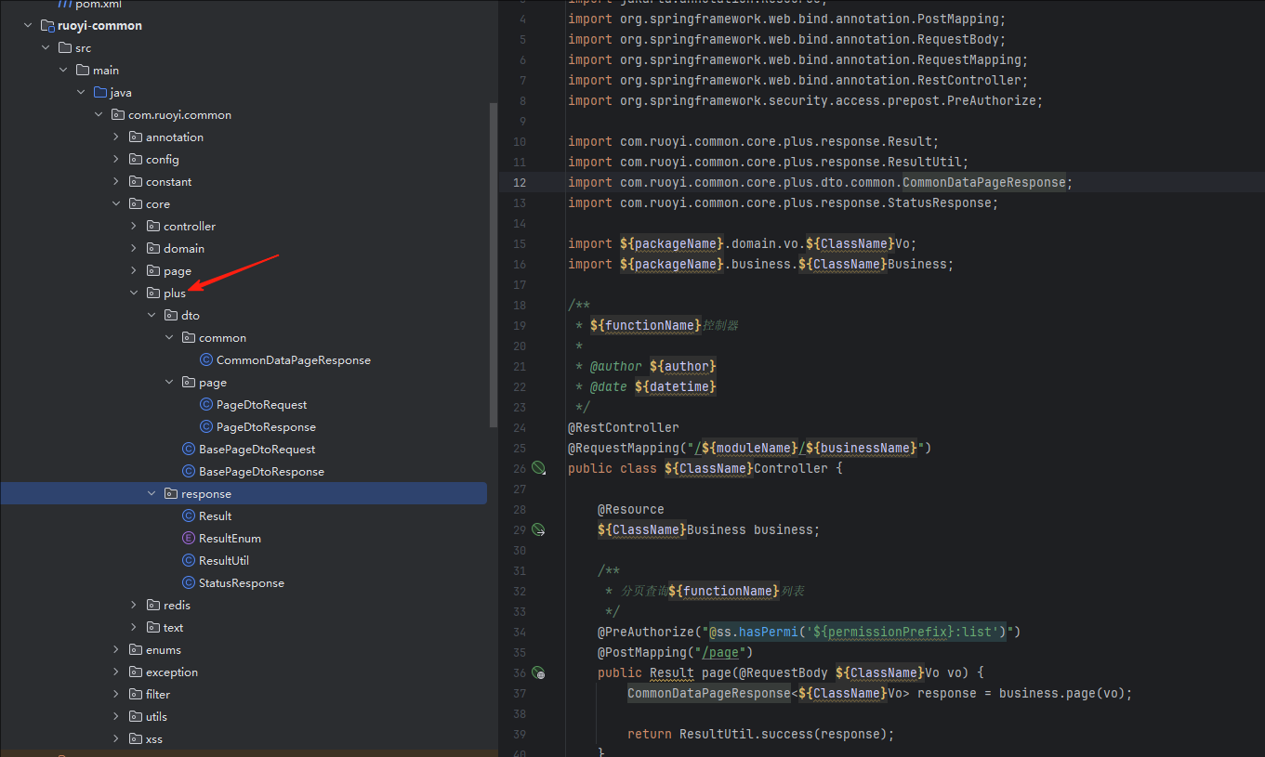The image size is (1265, 757).
Task: Click the project panel vertical scrollbar
Action: click(493, 265)
